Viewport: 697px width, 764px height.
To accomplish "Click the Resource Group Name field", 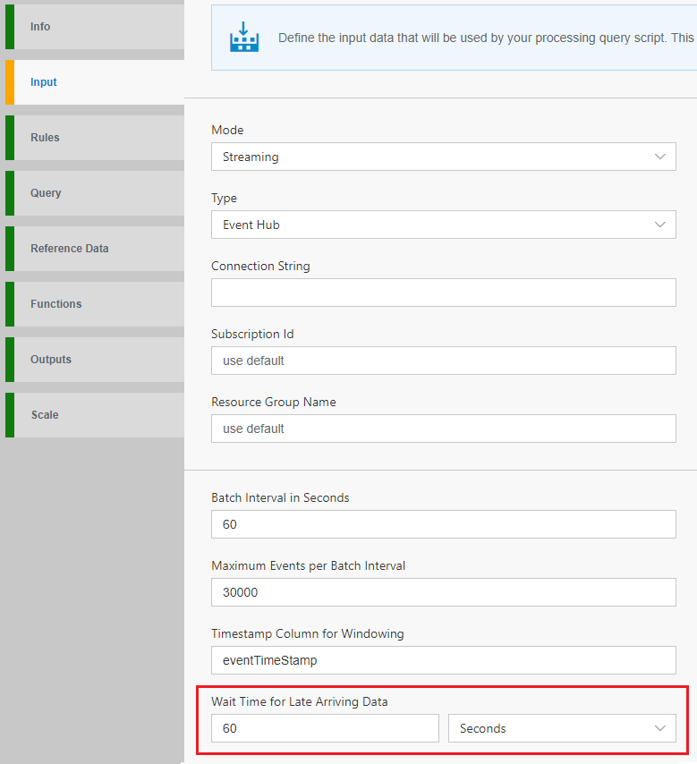I will click(x=443, y=429).
